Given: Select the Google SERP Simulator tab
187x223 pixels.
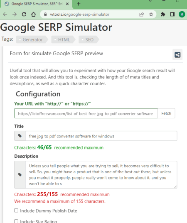Looking at the screenshot, I should click(x=36, y=4).
